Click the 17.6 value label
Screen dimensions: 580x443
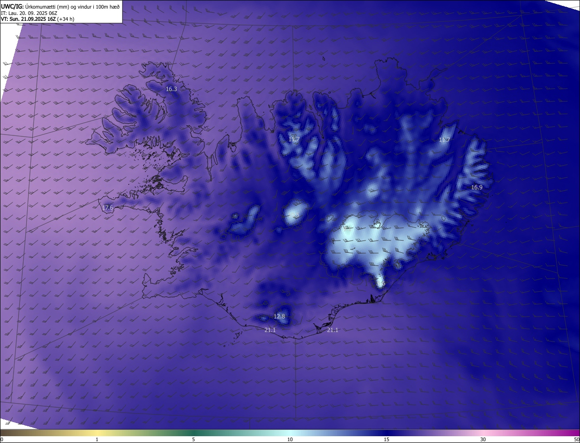tap(107, 208)
